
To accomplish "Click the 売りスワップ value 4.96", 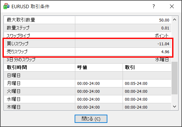I will point(165,52).
